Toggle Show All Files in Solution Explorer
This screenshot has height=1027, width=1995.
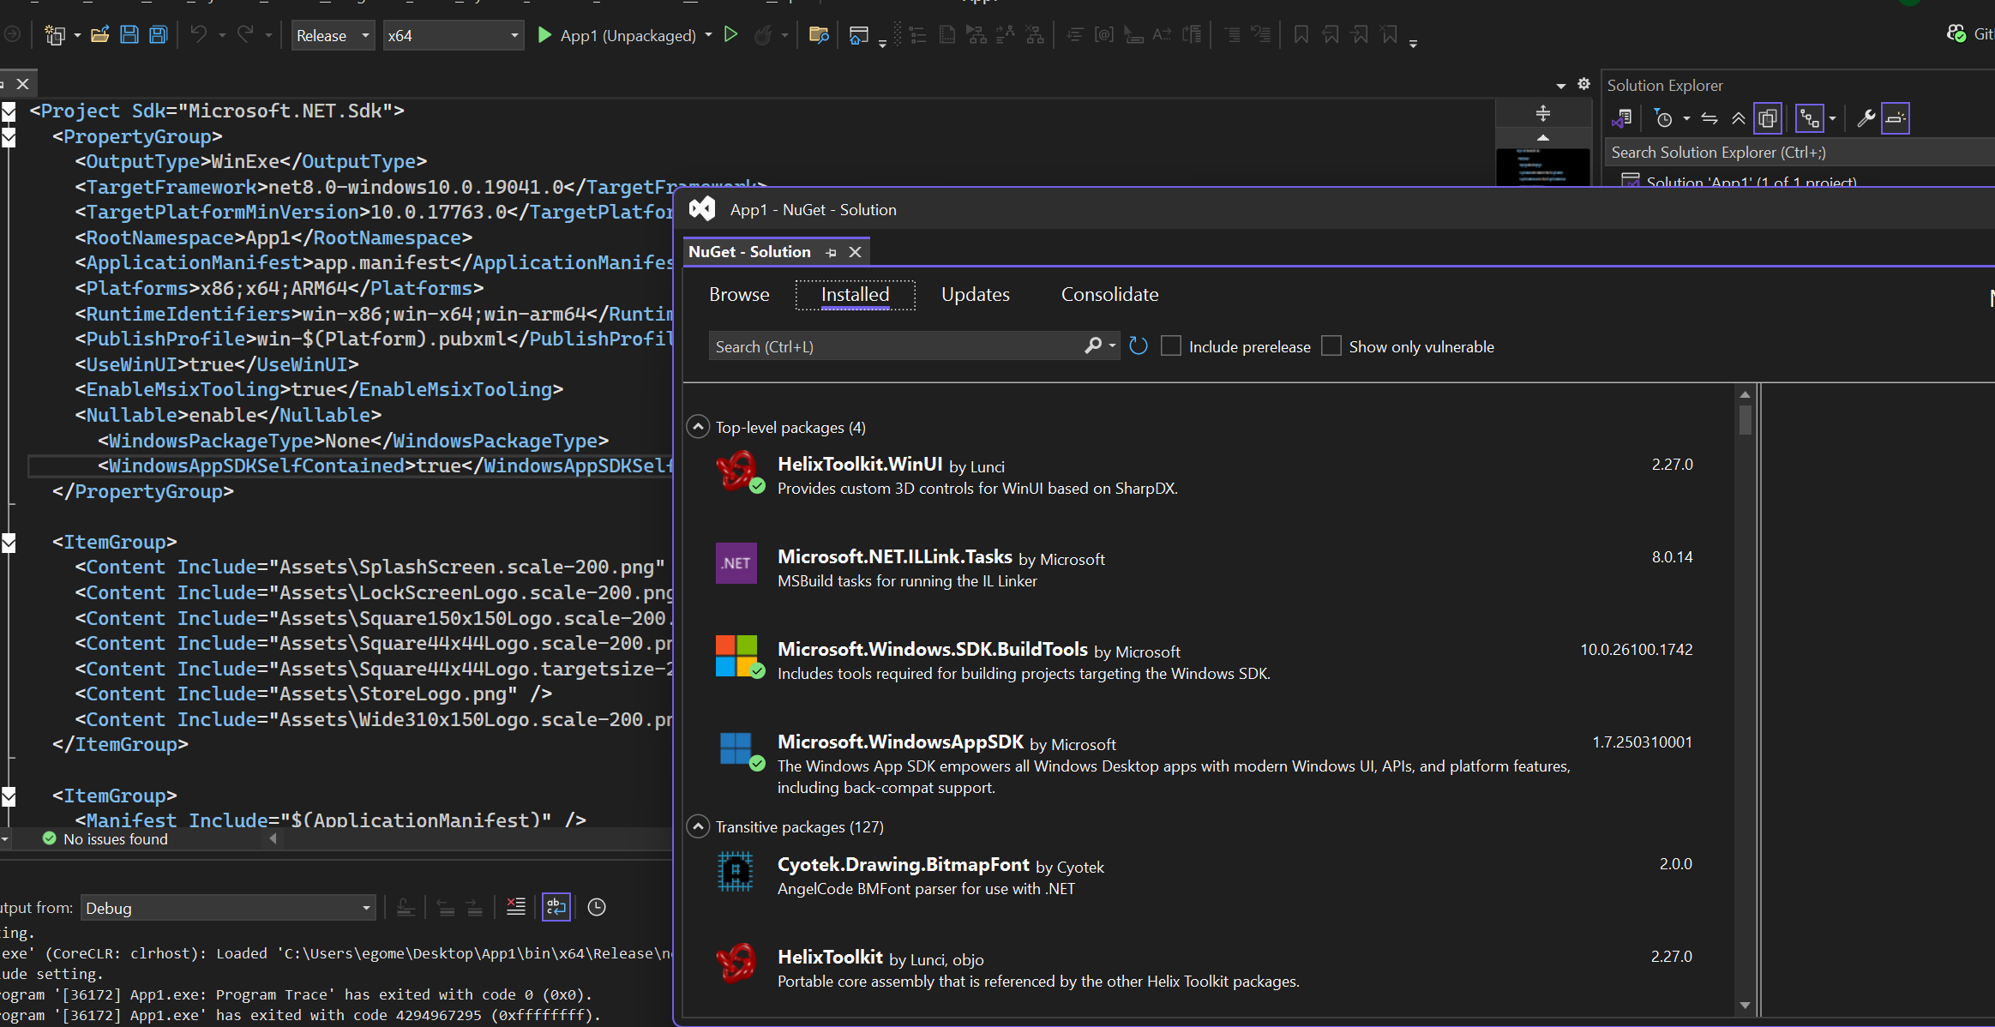click(x=1768, y=118)
